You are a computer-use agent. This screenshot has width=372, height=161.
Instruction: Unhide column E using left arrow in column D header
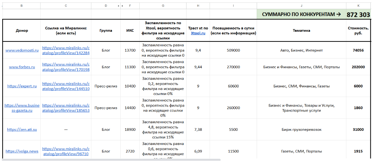coord(118,5)
